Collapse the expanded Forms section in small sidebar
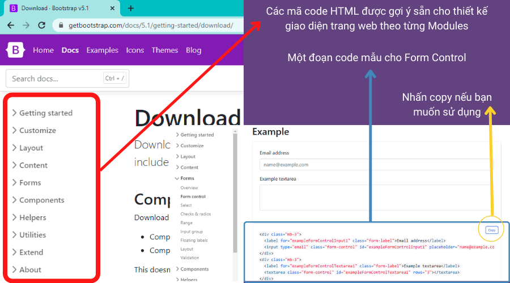510x283 pixels. click(x=185, y=178)
